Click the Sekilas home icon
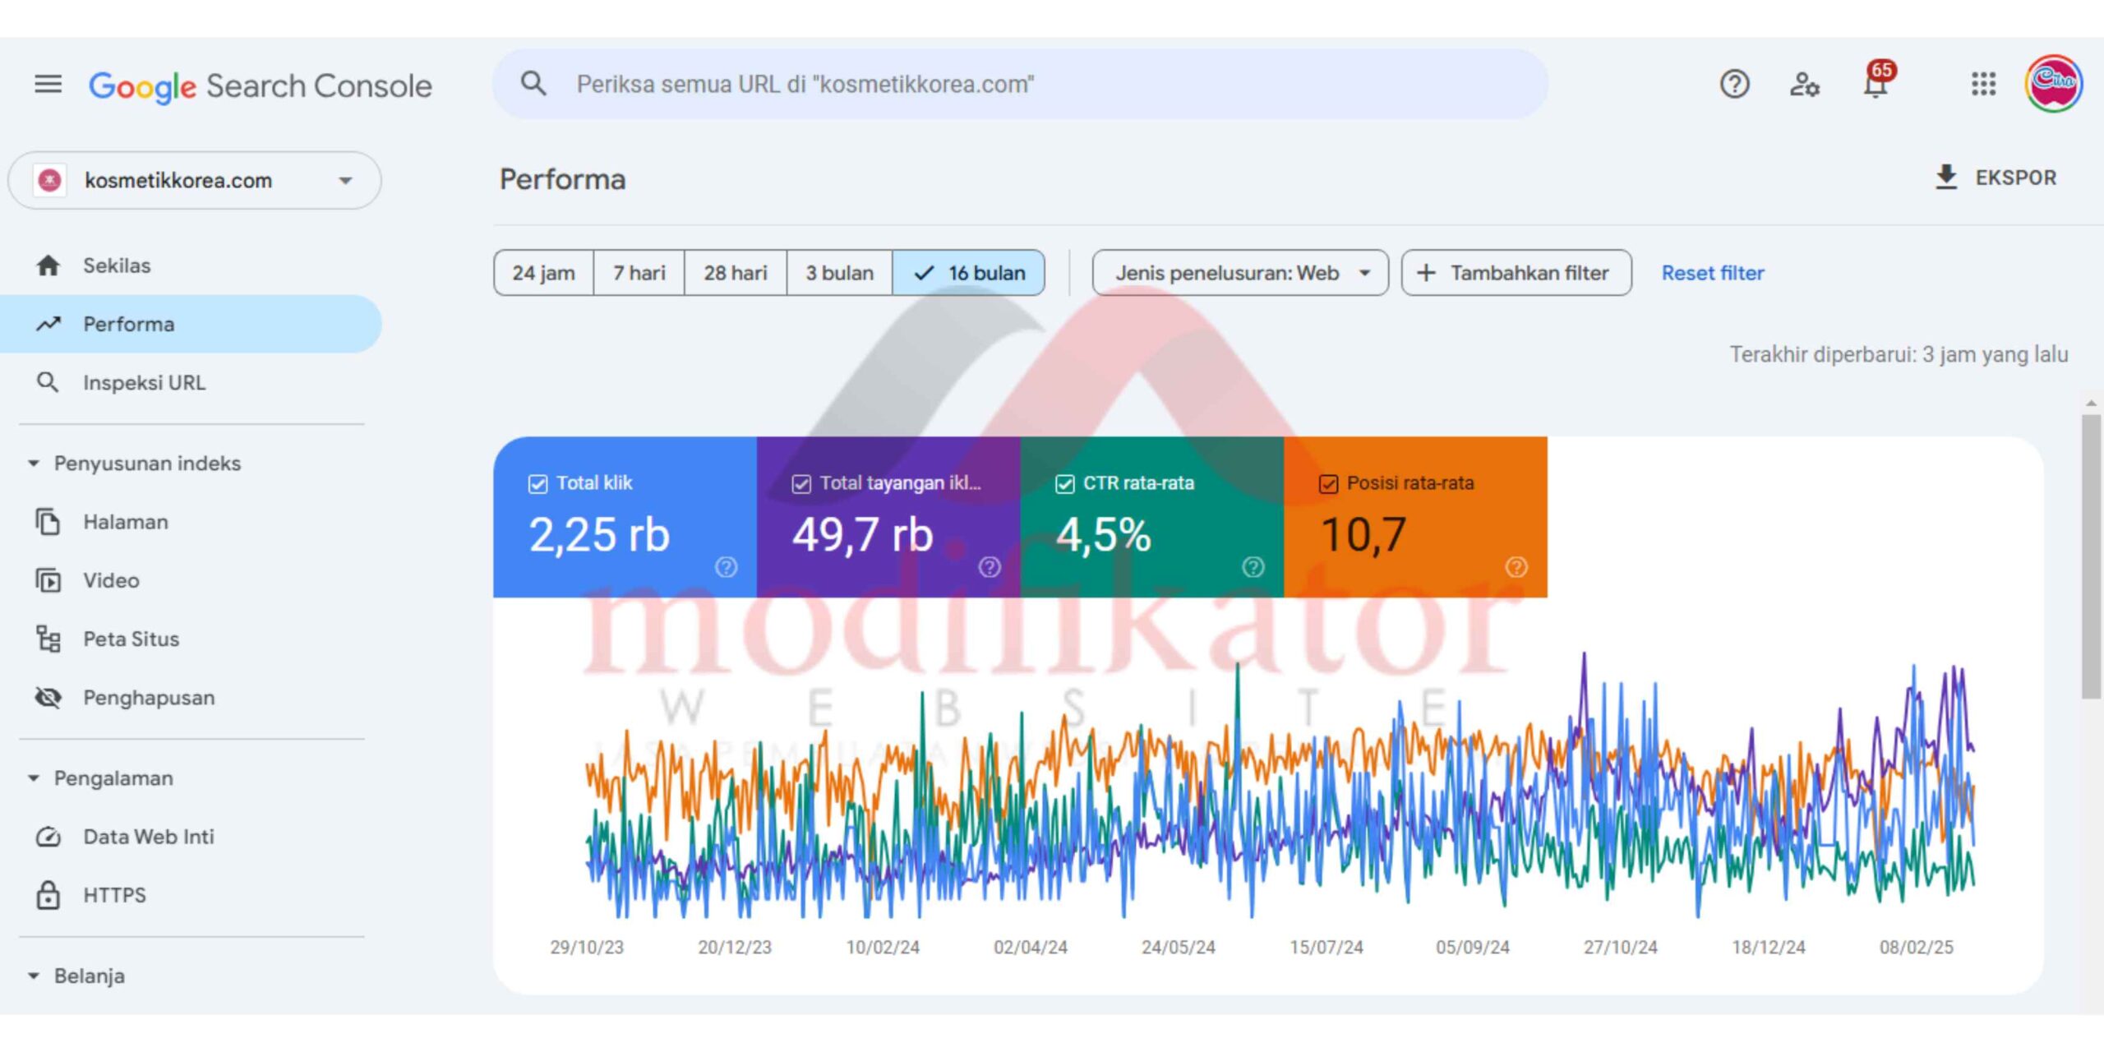The height and width of the screenshot is (1052, 2104). coord(48,265)
